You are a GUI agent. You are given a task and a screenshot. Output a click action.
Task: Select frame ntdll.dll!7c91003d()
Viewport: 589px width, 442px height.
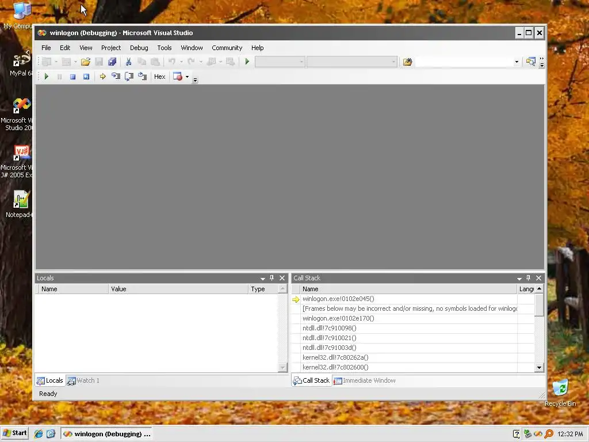tap(330, 348)
